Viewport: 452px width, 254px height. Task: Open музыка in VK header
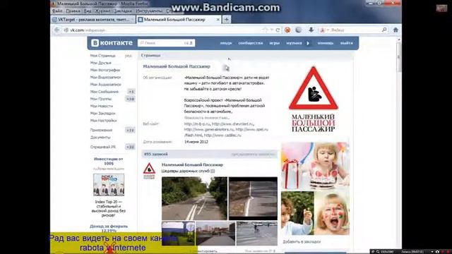click(x=294, y=43)
